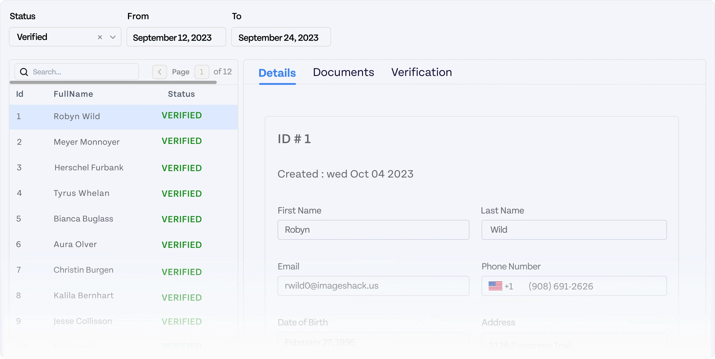Image resolution: width=715 pixels, height=359 pixels.
Task: Click the left pagination arrow icon
Action: [x=159, y=71]
